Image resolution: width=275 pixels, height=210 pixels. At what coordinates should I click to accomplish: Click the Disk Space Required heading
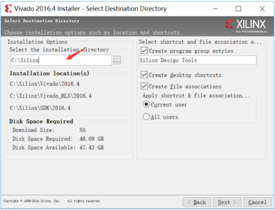[x=41, y=121]
